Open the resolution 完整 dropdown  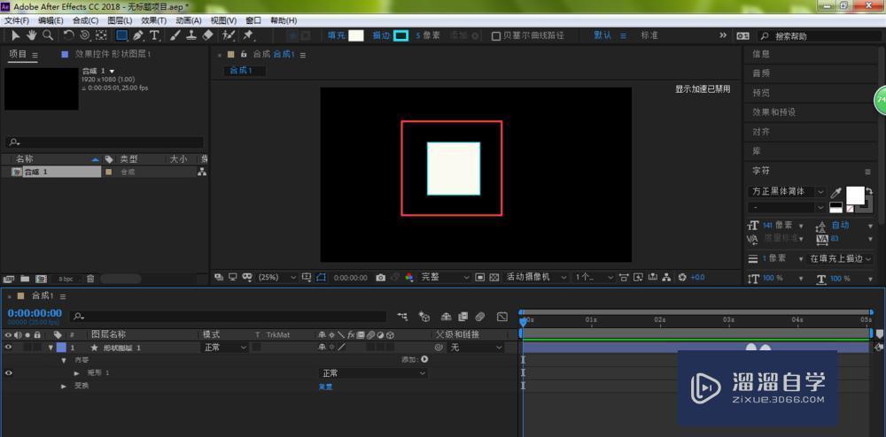point(445,278)
